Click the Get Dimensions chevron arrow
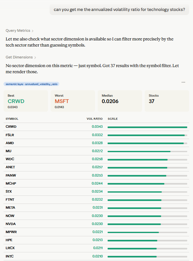Image resolution: width=193 pixels, height=261 pixels. (35, 57)
